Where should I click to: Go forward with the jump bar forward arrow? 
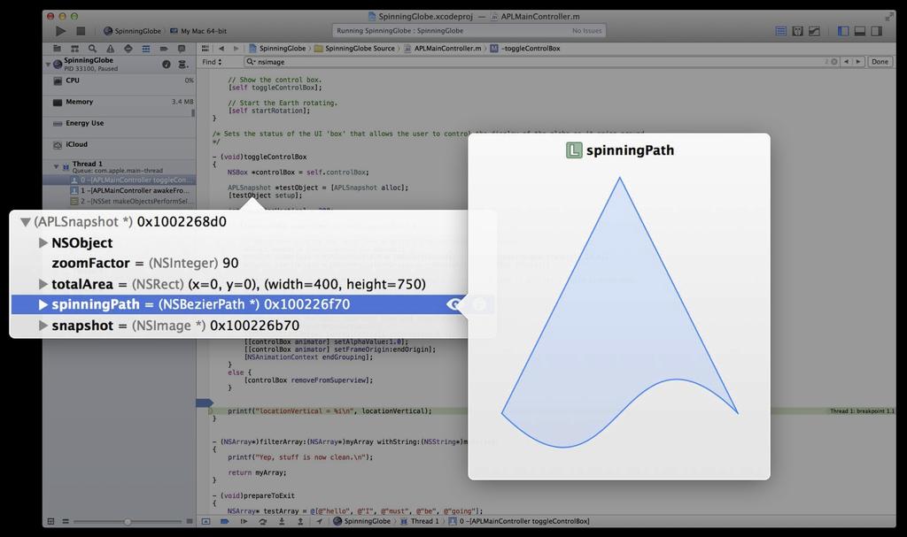[236, 49]
